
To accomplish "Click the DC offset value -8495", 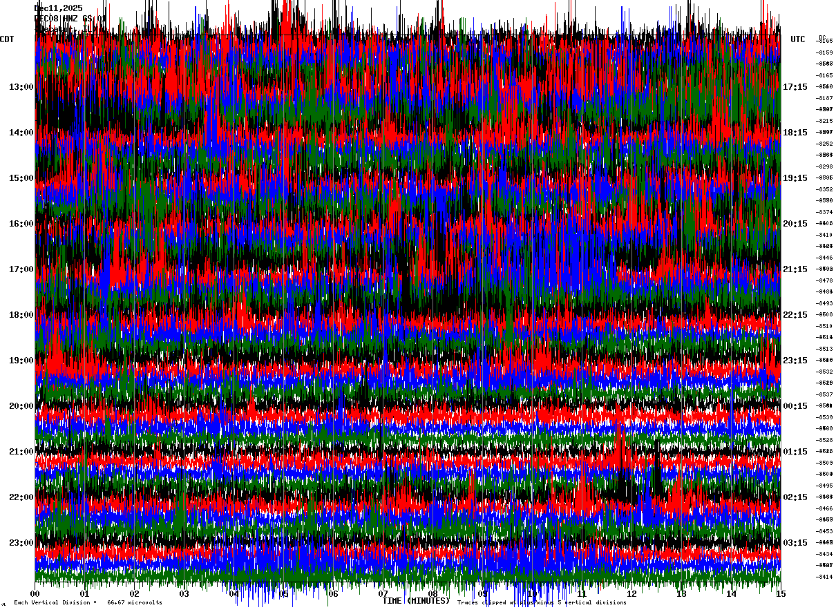I will pos(825,486).
